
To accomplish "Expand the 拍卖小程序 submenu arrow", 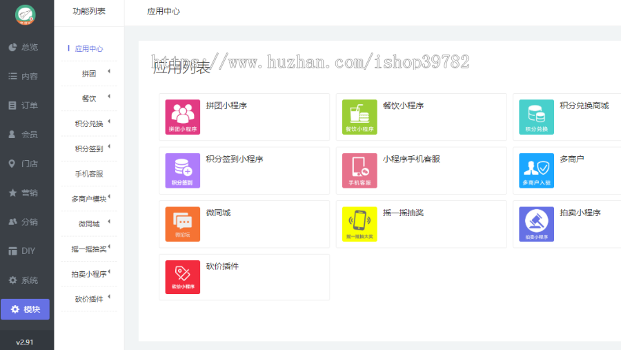I will (109, 271).
